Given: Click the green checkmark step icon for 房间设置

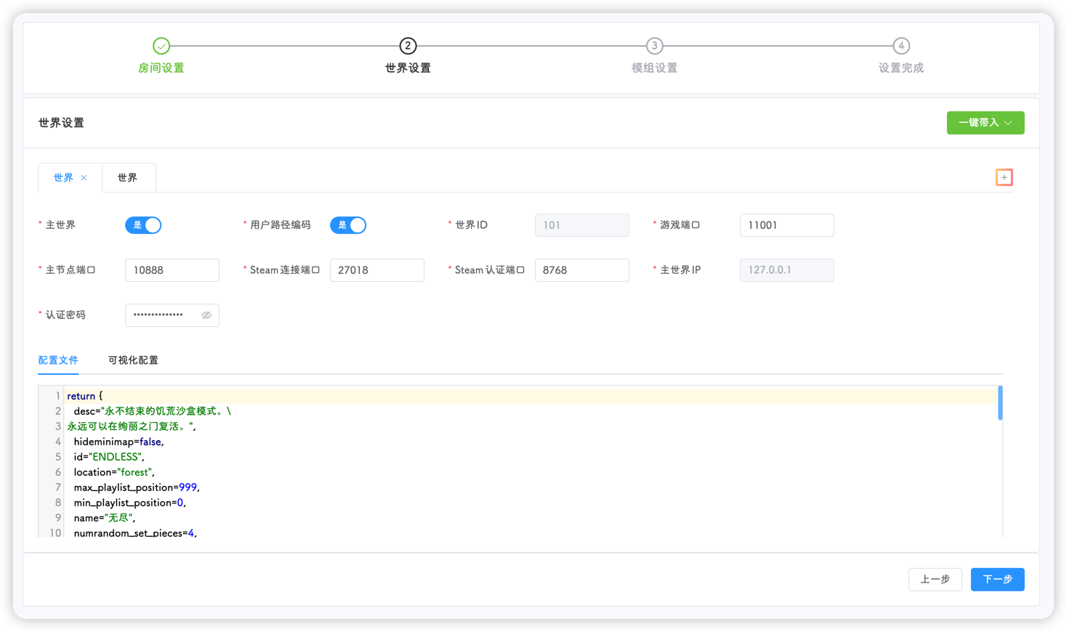Looking at the screenshot, I should 161,46.
